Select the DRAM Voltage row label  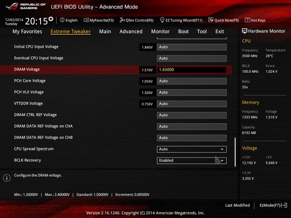pyautogui.click(x=27, y=69)
